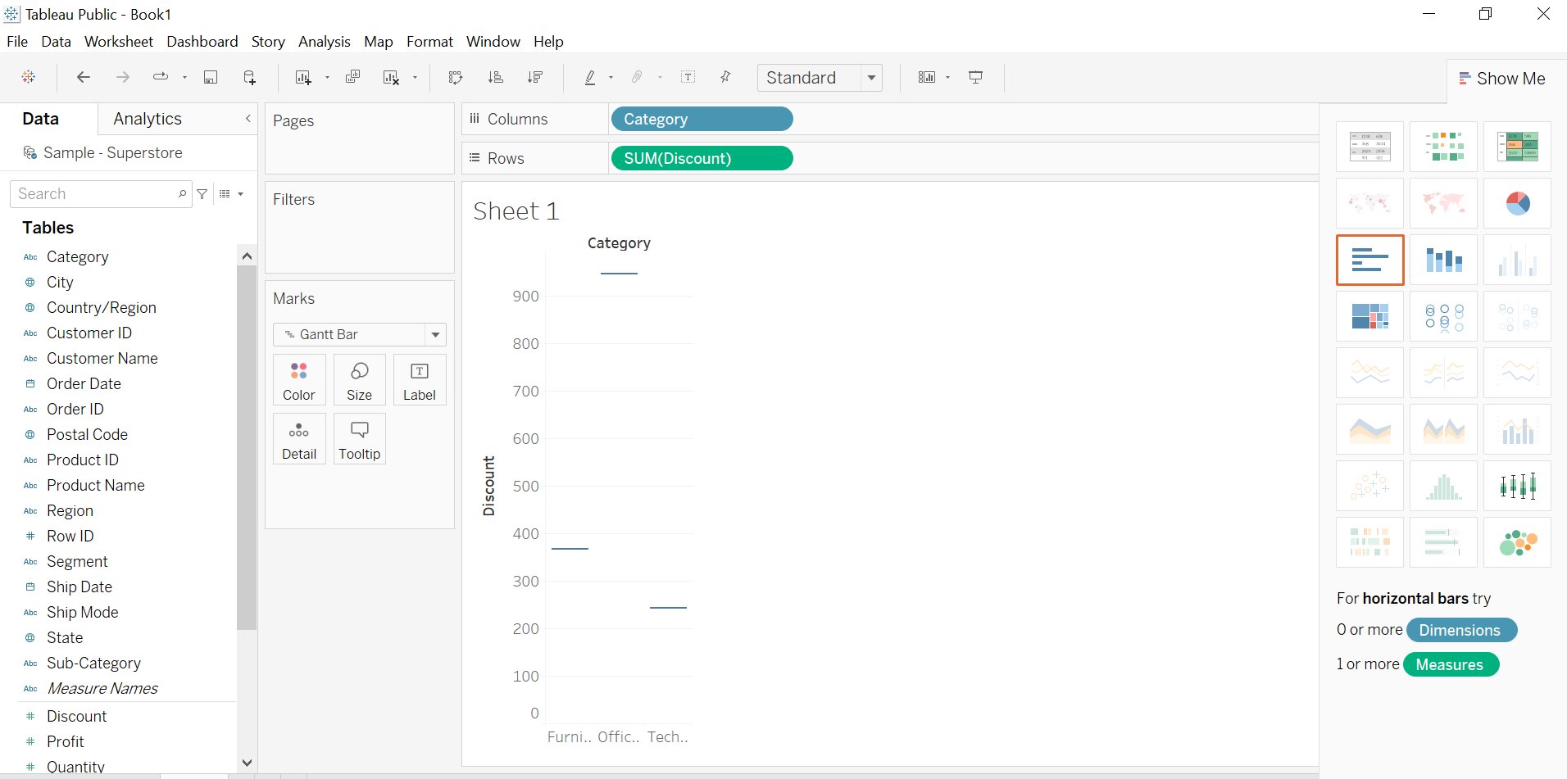Sort ascending using the toolbar icon
Image resolution: width=1567 pixels, height=779 pixels.
point(495,77)
